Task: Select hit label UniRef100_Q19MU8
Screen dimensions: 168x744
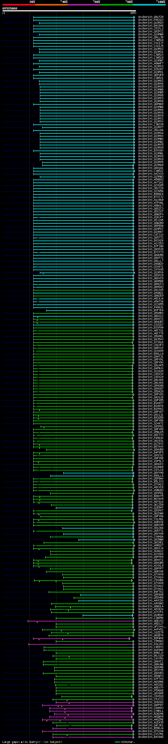Action: tap(150, 95)
